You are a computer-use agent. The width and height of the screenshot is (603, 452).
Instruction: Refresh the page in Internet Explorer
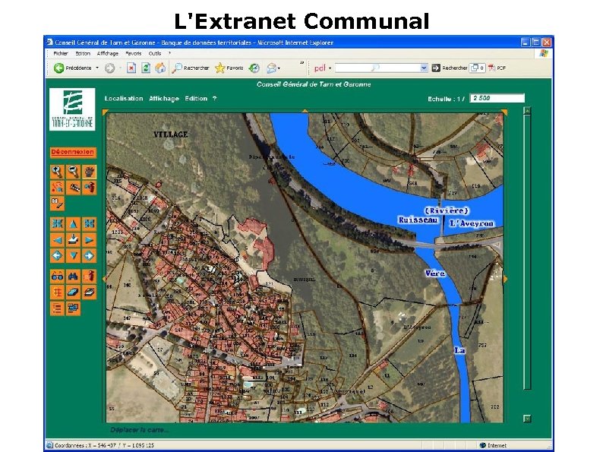click(x=146, y=68)
